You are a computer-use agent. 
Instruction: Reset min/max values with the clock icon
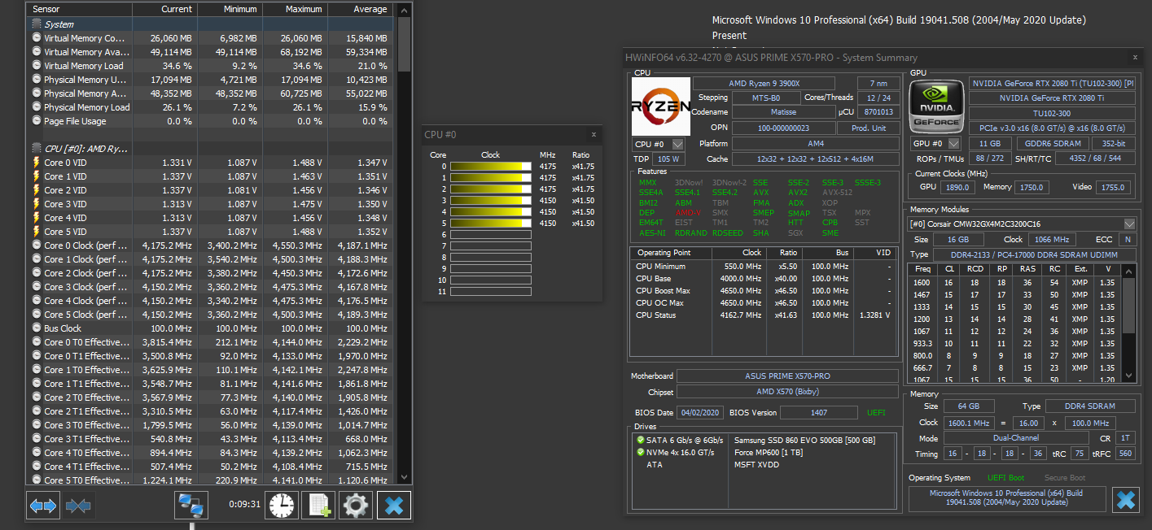(x=281, y=506)
